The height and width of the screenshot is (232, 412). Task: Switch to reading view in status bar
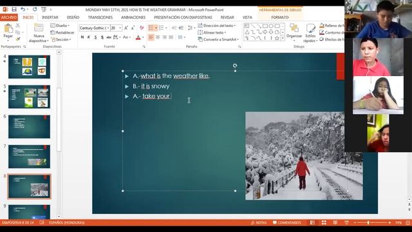pos(335,222)
